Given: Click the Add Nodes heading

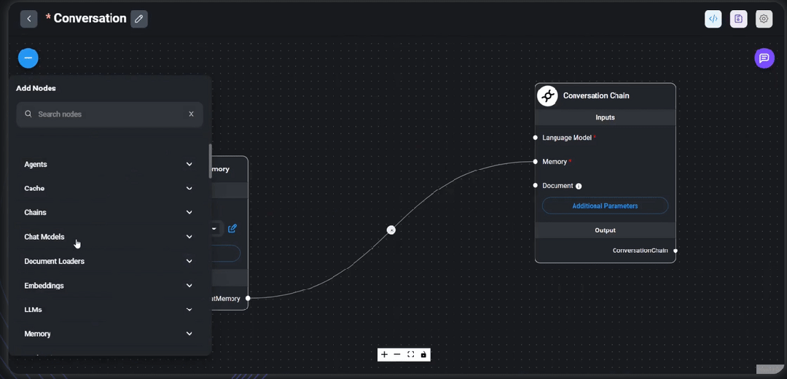Looking at the screenshot, I should pyautogui.click(x=36, y=88).
